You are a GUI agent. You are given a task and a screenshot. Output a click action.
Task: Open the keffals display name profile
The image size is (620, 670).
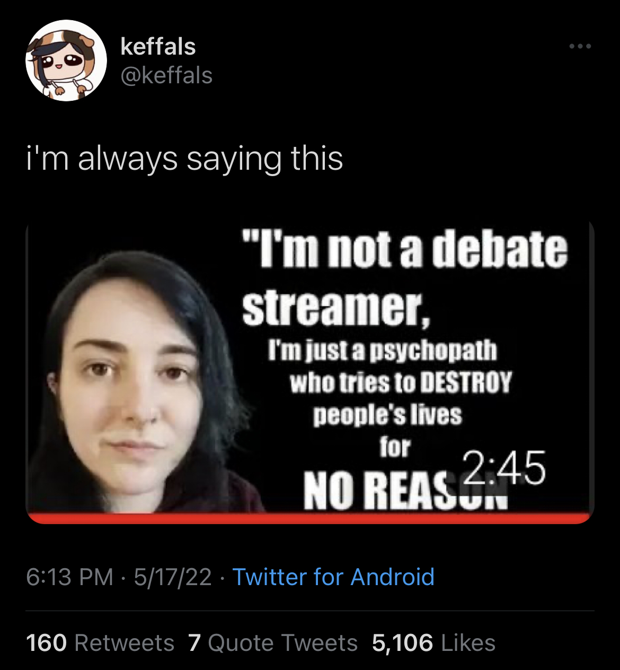[x=158, y=46]
